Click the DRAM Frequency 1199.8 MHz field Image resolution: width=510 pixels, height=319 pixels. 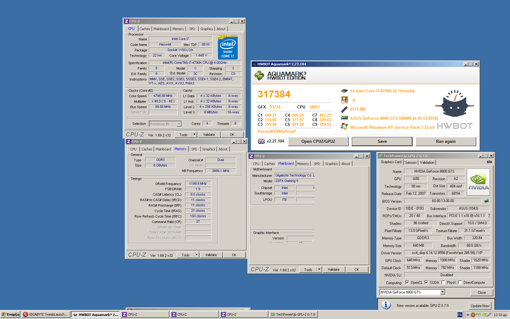click(198, 184)
